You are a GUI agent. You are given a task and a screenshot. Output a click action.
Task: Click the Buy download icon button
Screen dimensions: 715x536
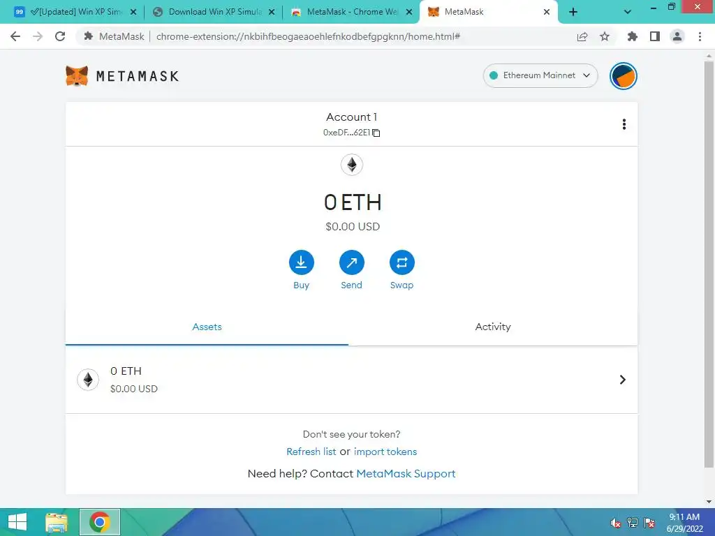coord(302,262)
